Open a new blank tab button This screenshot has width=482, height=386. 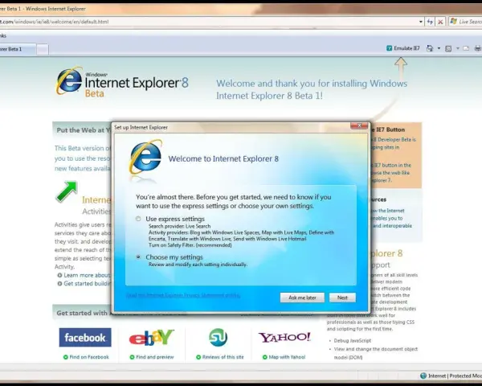(43, 49)
